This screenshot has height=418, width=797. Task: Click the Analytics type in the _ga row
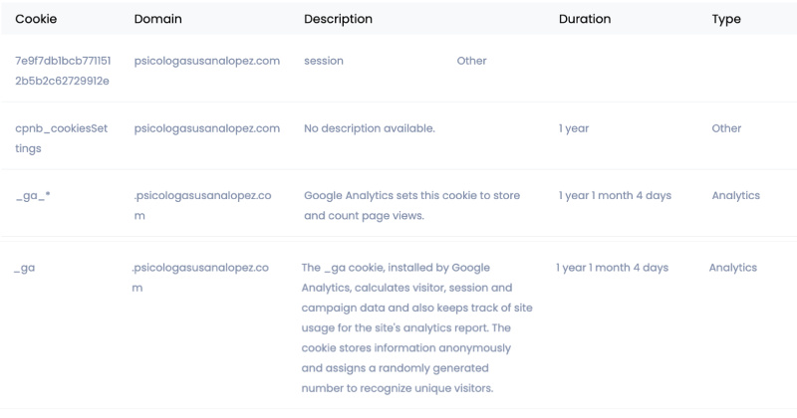[732, 268]
